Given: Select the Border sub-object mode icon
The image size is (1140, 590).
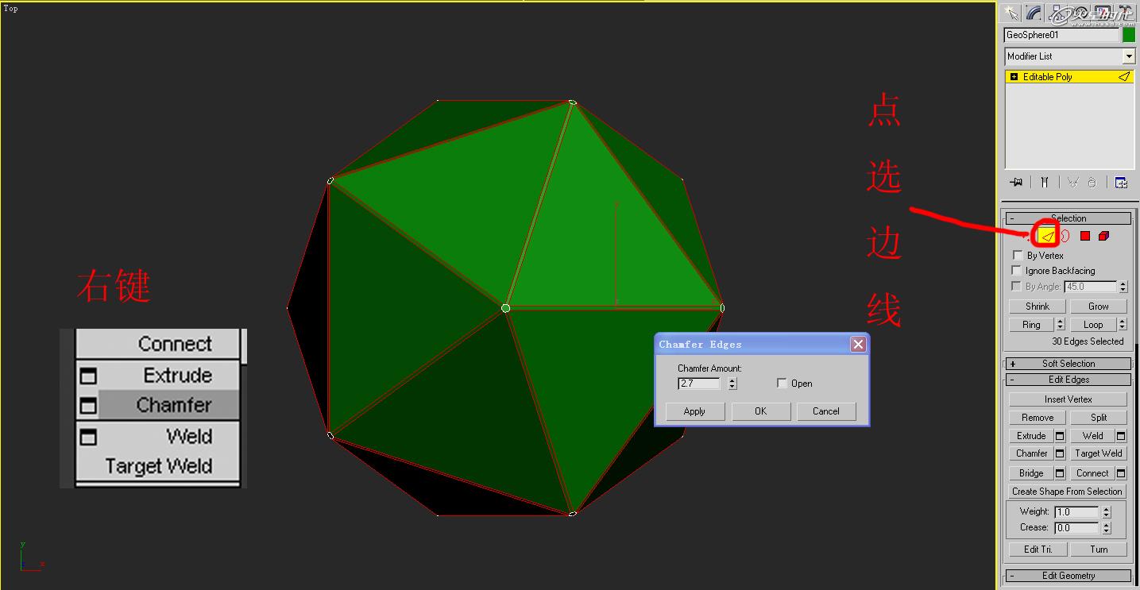Looking at the screenshot, I should tap(1065, 235).
